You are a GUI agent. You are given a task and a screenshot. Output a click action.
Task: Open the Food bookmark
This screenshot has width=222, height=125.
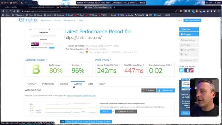157,15
